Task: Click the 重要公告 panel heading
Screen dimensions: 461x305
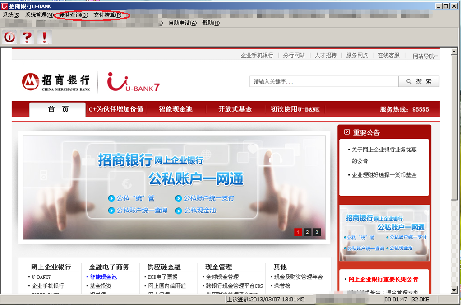Action: [x=366, y=132]
